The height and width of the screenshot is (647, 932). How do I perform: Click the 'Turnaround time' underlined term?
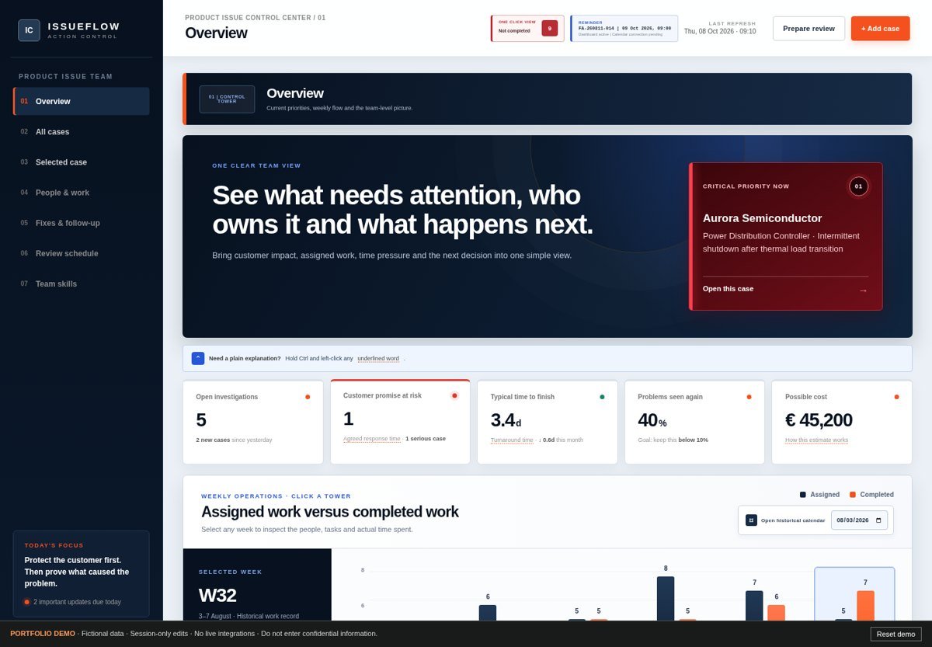tap(512, 440)
